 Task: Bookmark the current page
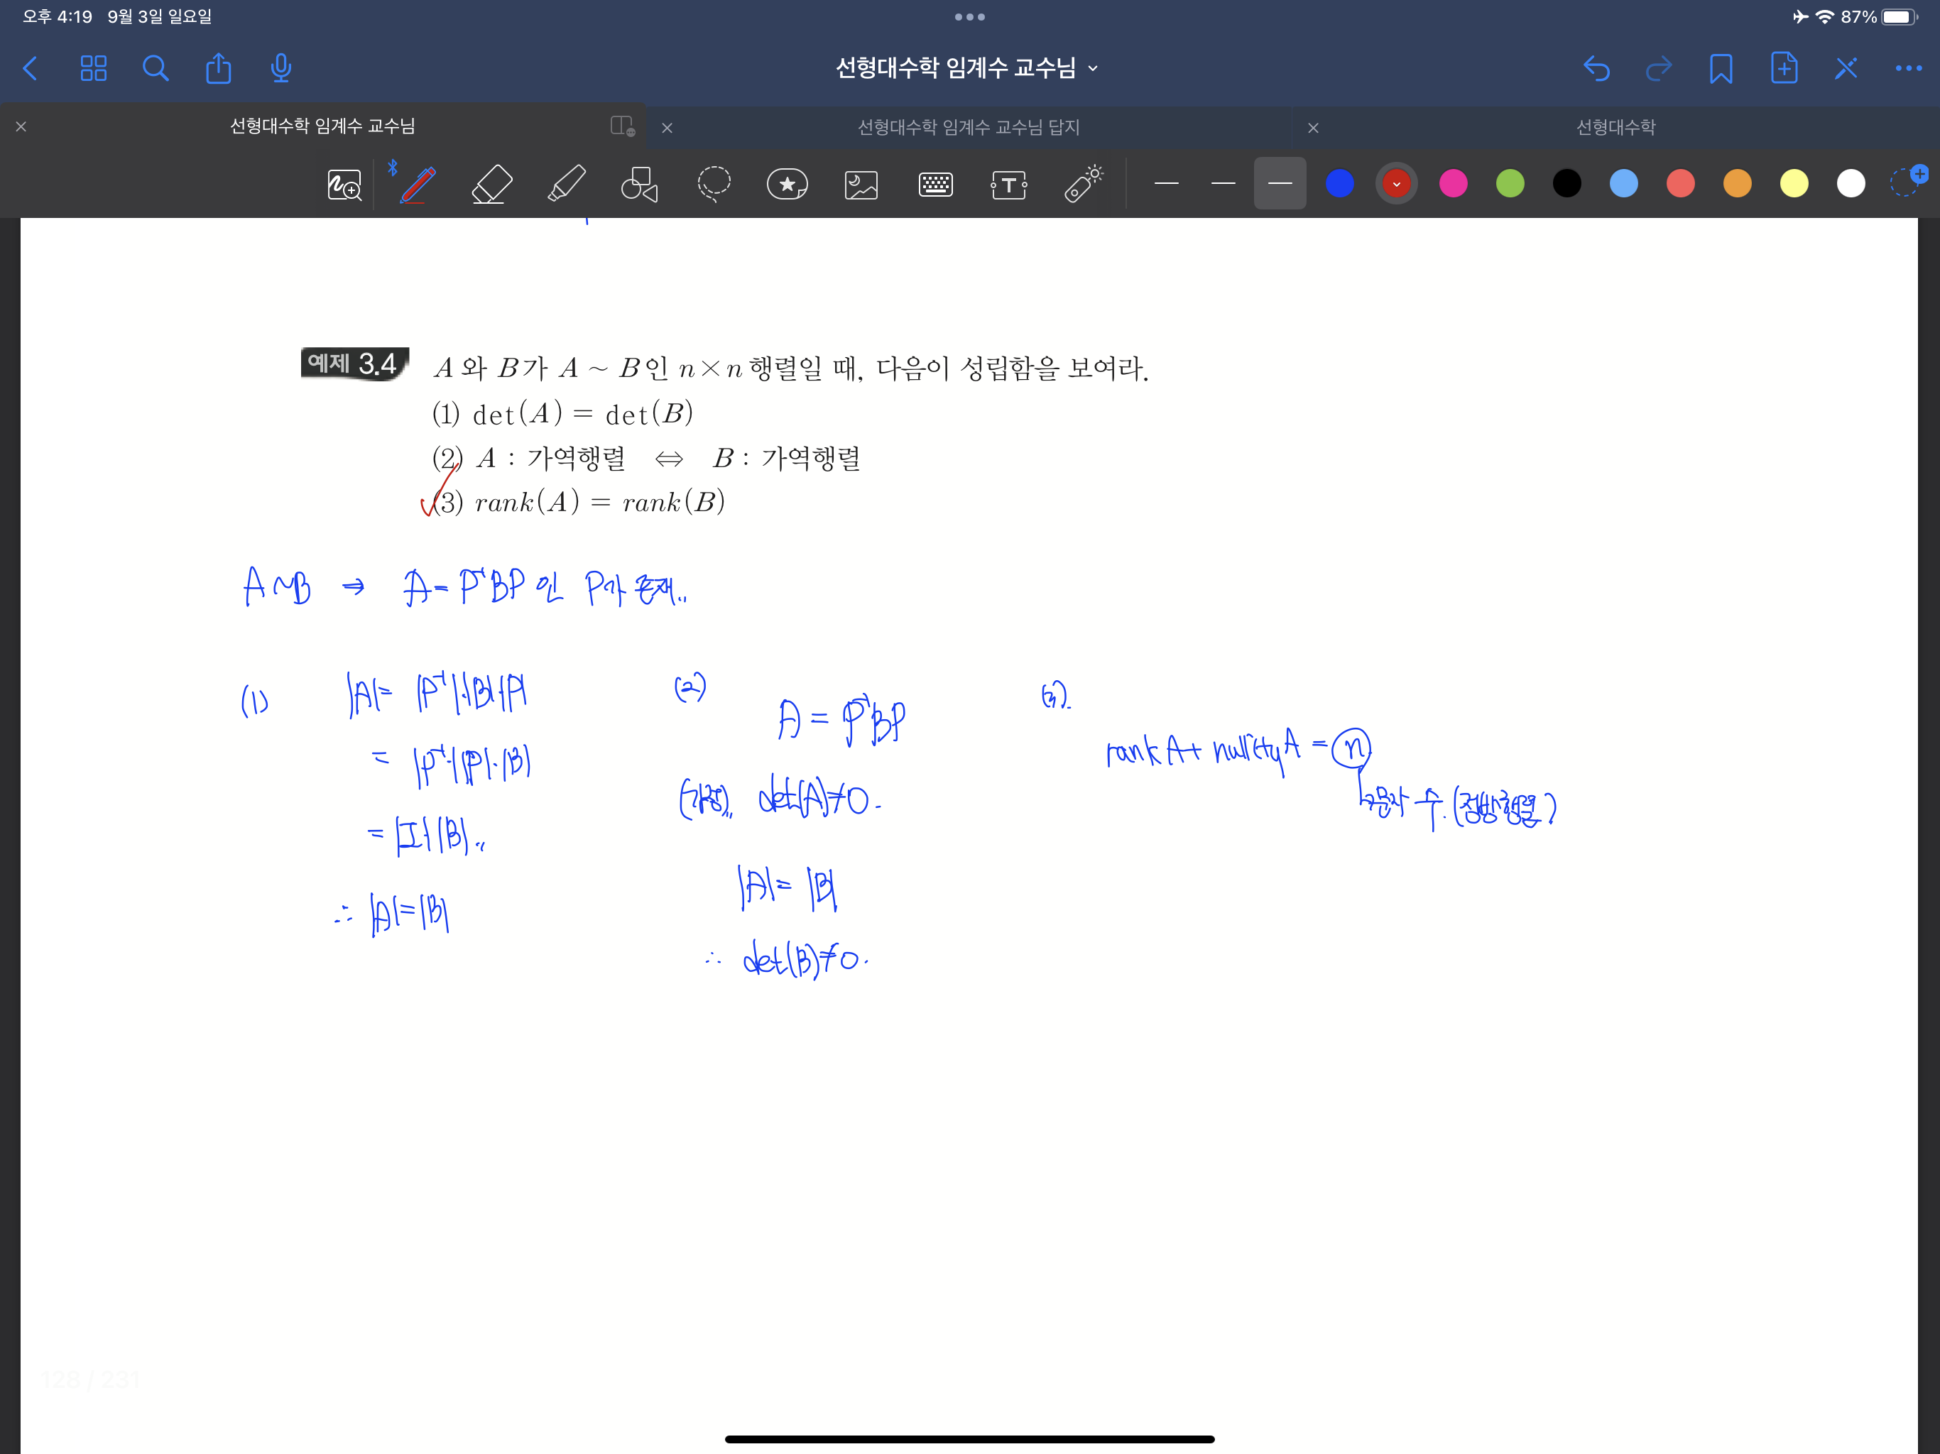(1721, 68)
